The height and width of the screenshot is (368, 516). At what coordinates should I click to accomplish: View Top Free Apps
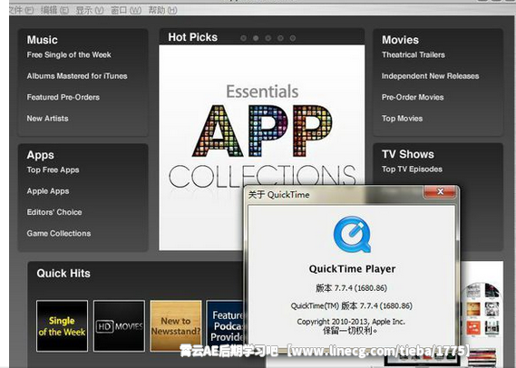coord(53,170)
